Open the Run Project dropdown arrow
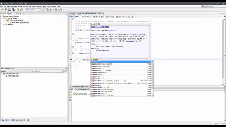The height and width of the screenshot is (127, 226). 53,10
